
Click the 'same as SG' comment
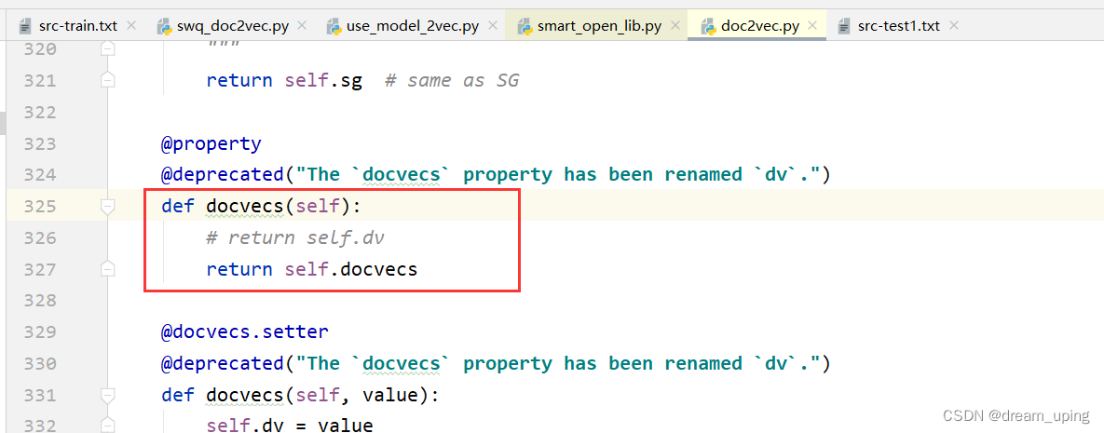(x=452, y=81)
